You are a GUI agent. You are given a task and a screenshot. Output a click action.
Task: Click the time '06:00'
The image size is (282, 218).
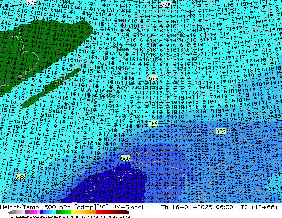click(x=225, y=207)
